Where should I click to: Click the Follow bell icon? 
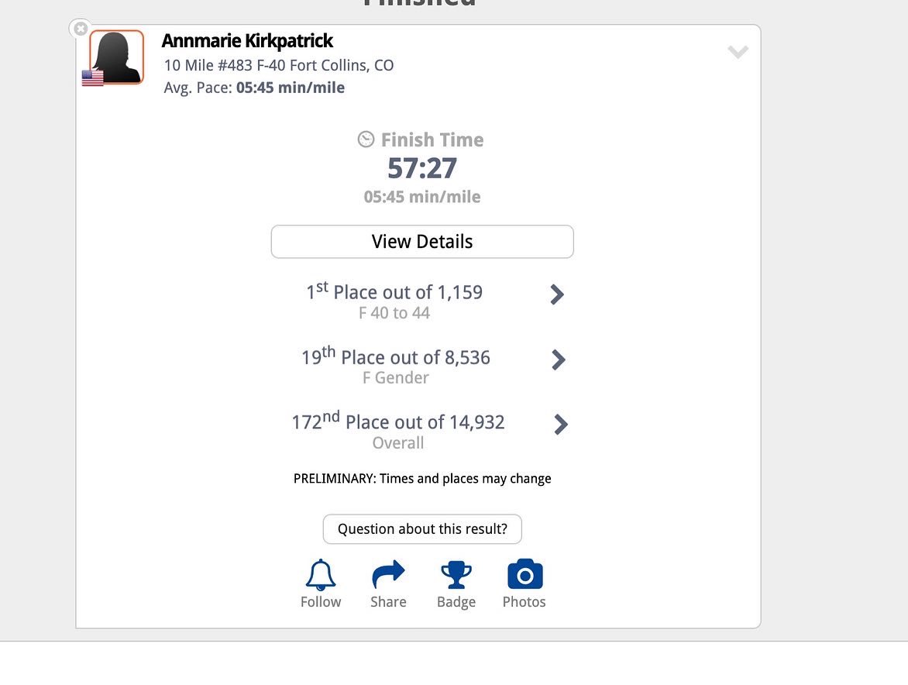tap(320, 574)
